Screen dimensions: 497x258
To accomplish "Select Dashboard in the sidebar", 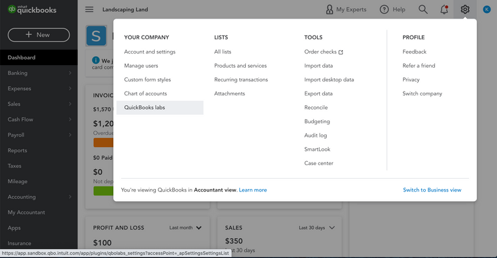I will click(39, 57).
